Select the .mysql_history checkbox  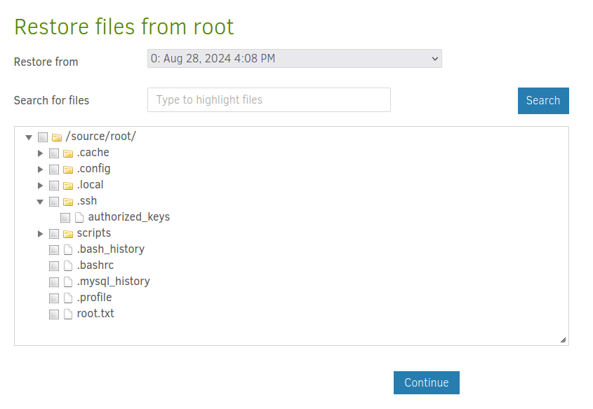(54, 282)
